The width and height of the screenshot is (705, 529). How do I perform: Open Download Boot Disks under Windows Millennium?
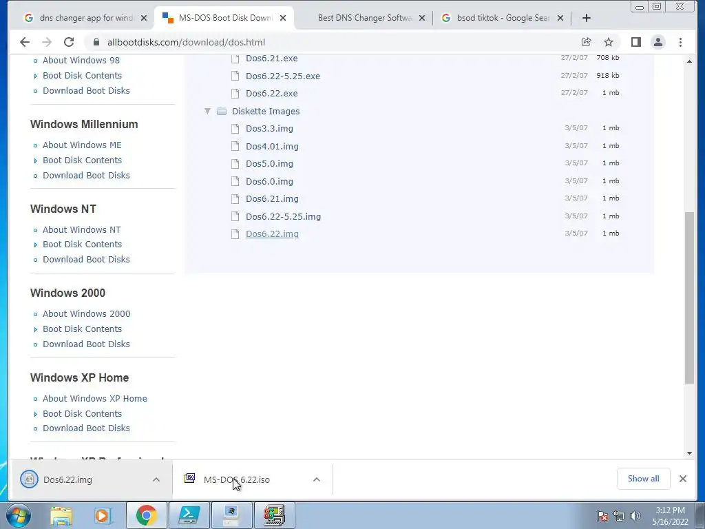[86, 176]
